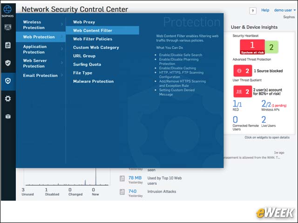Open Custom Web Category submenu item
298x223 pixels.
pyautogui.click(x=96, y=47)
